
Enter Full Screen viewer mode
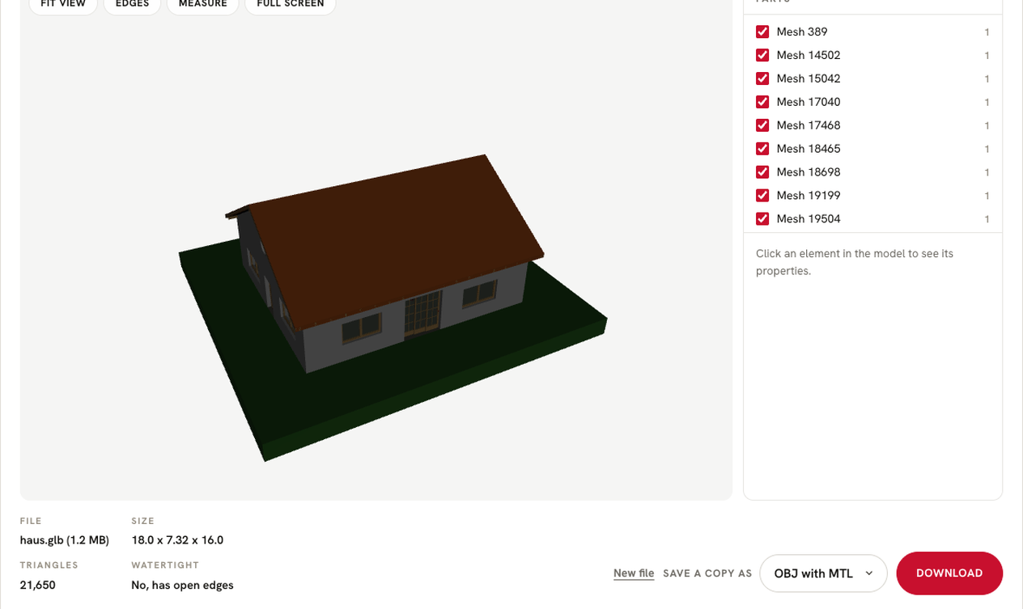pyautogui.click(x=290, y=4)
